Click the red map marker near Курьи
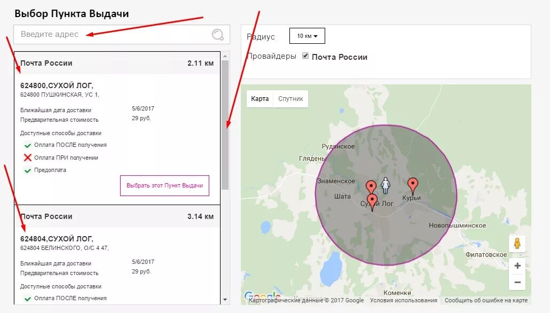The width and height of the screenshot is (550, 313). point(413,186)
